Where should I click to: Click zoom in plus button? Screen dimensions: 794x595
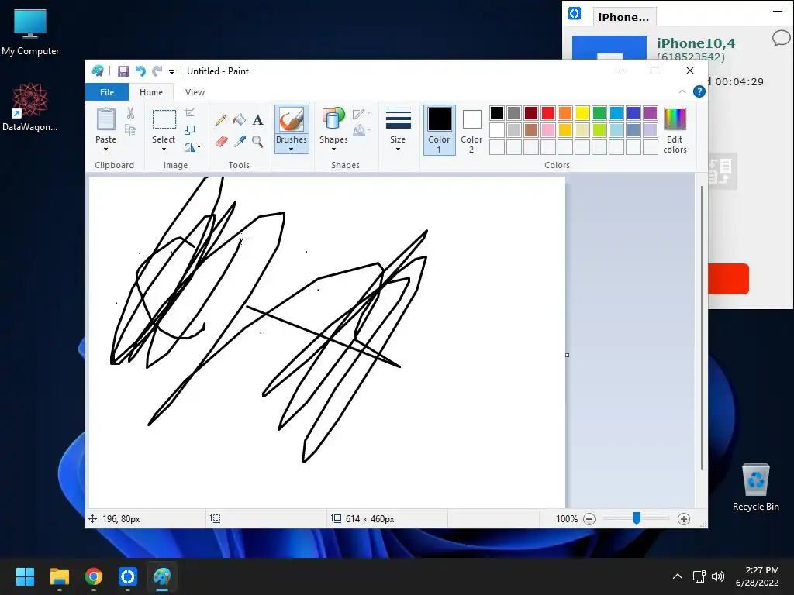tap(684, 518)
